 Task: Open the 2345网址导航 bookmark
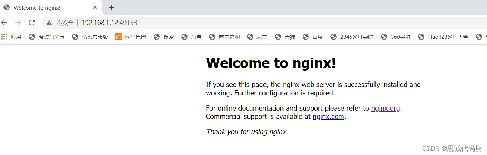(352, 37)
